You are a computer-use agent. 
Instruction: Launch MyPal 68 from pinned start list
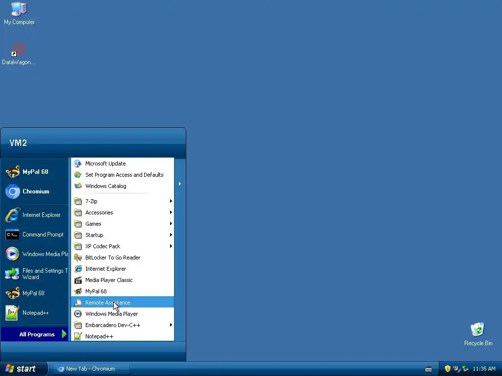coord(35,172)
